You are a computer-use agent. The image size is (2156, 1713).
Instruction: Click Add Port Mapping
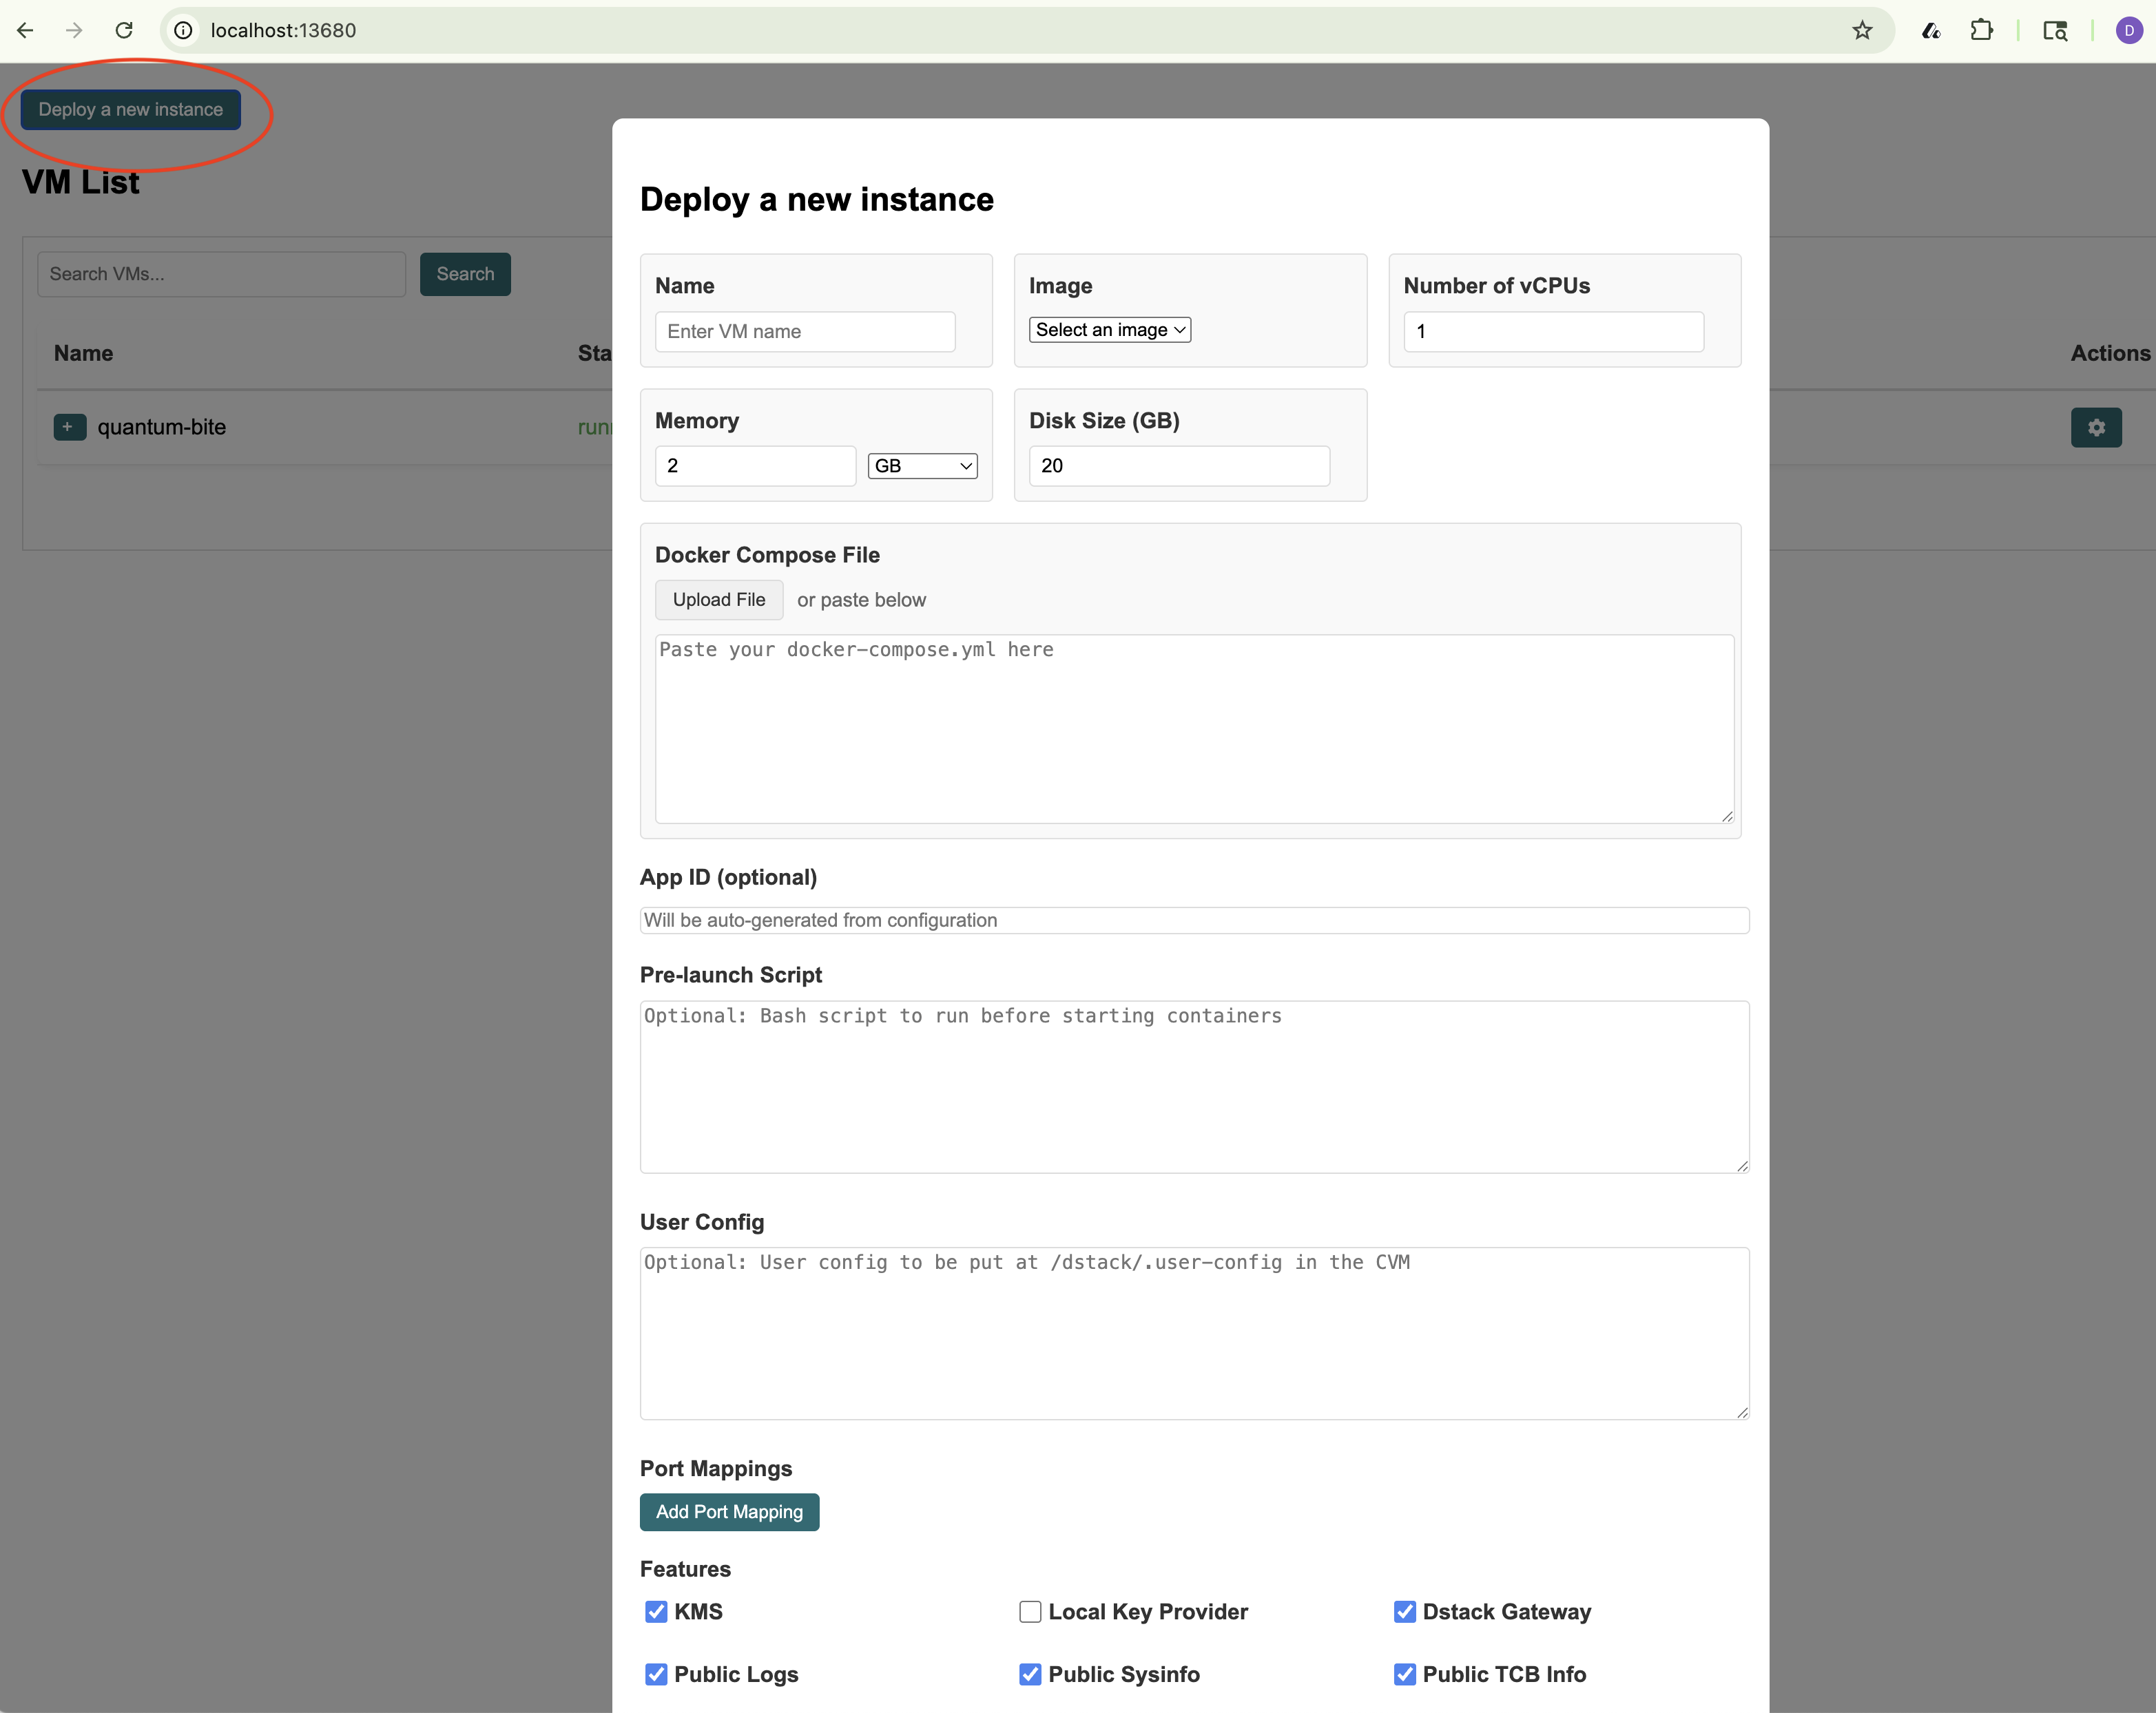click(x=729, y=1511)
